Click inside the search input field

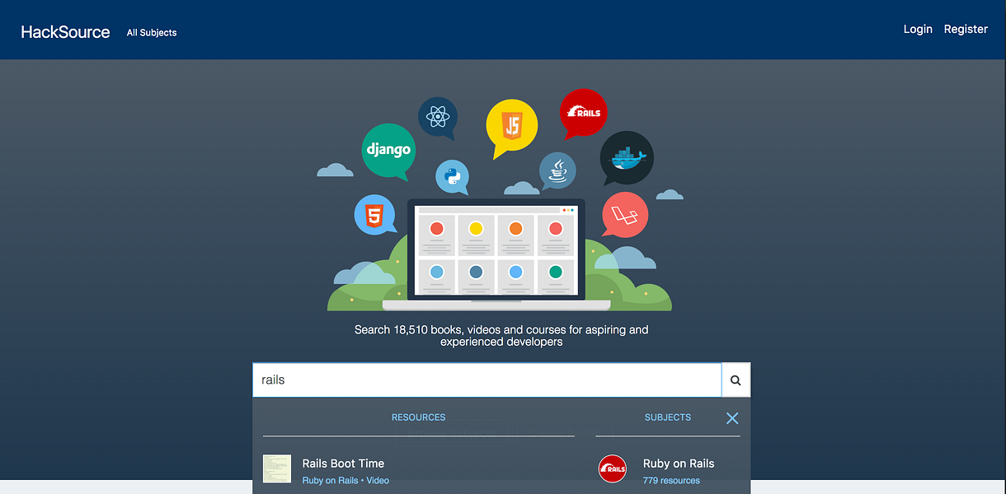(487, 380)
